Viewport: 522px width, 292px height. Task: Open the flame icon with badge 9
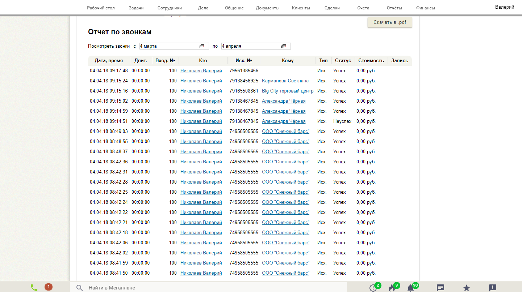click(x=392, y=288)
